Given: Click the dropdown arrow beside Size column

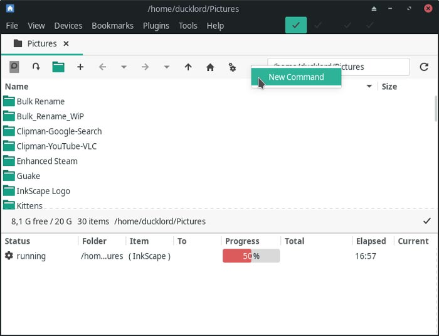Looking at the screenshot, I should (369, 86).
